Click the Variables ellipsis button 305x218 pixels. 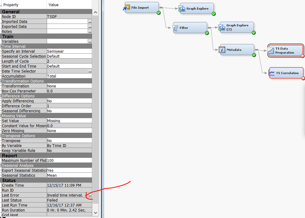[90, 41]
